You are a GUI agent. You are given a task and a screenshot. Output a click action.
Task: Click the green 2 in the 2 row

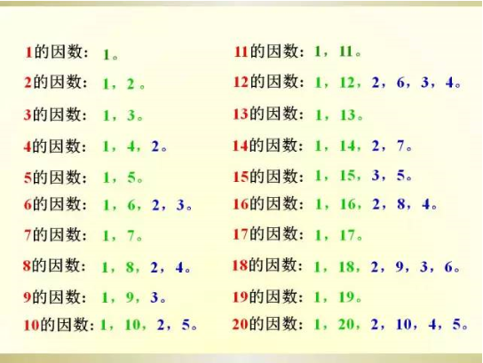pos(131,84)
